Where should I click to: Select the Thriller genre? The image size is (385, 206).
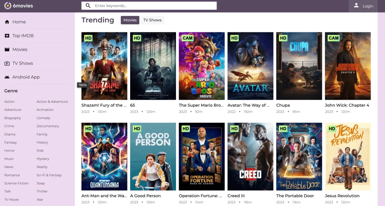42,191
